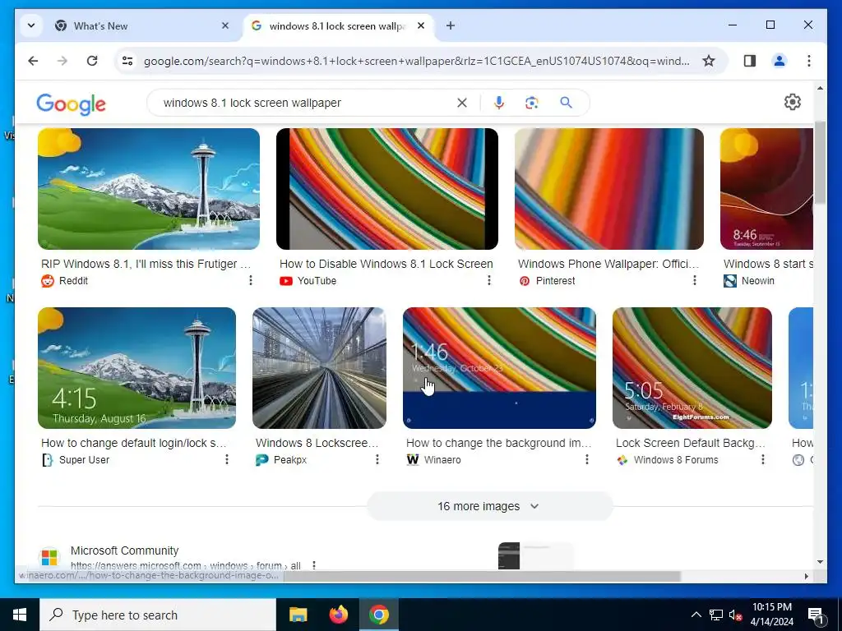Screen dimensions: 842x631
Task: Open the YouTube colorful stripes thumbnail
Action: 387,189
